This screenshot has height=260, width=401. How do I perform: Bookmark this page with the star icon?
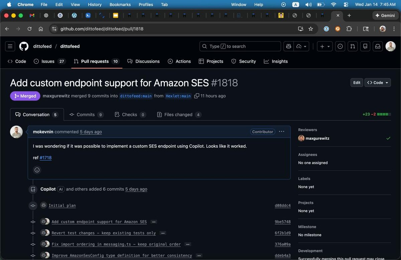point(311,29)
